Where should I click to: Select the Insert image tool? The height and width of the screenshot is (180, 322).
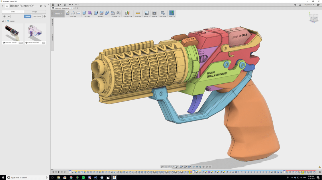click(147, 13)
